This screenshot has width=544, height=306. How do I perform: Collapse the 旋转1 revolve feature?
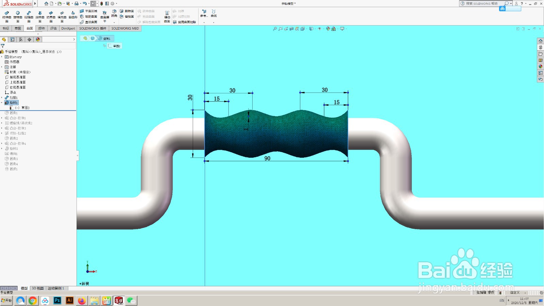[2, 103]
